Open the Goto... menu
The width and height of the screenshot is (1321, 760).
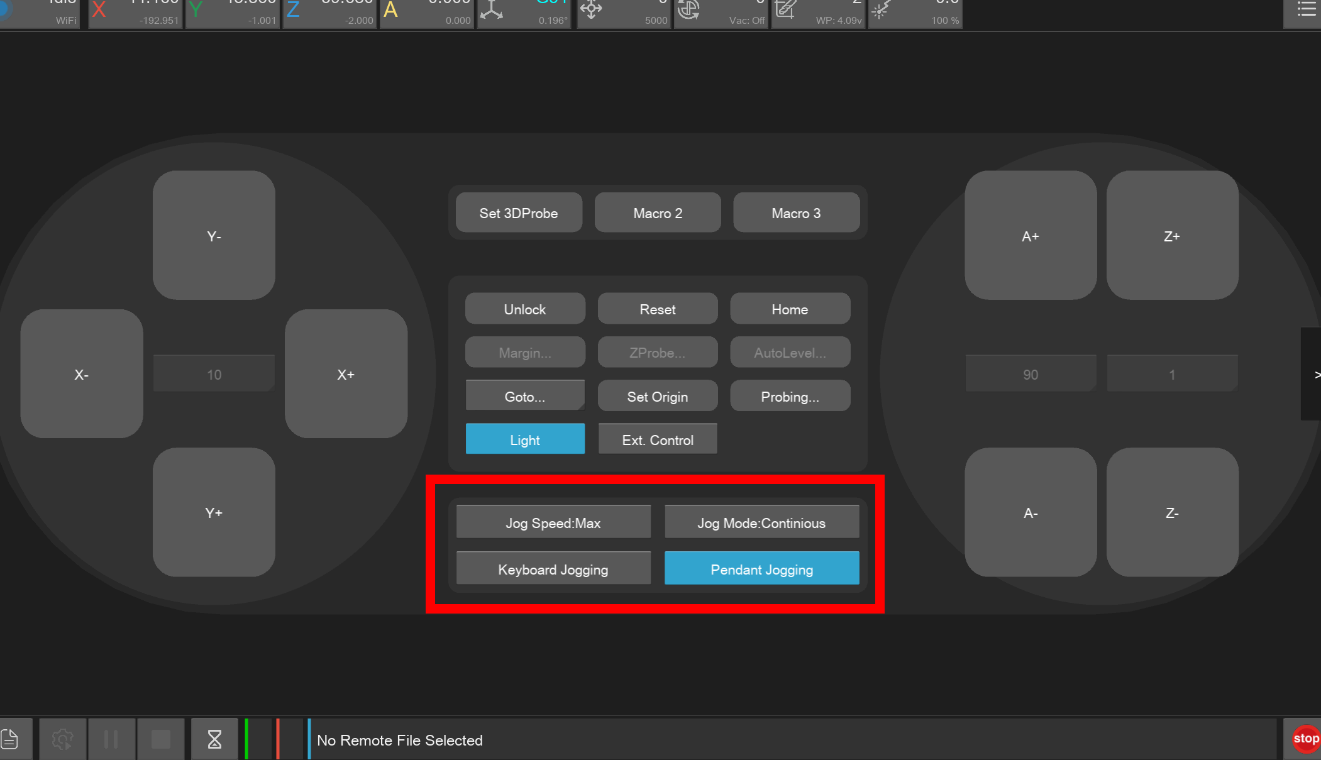pos(524,396)
